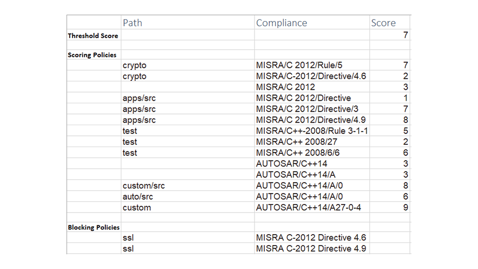Screen dimensions: 478x269
Task: Click the MISRA/C++ 2008/27 cell
Action: click(312, 142)
